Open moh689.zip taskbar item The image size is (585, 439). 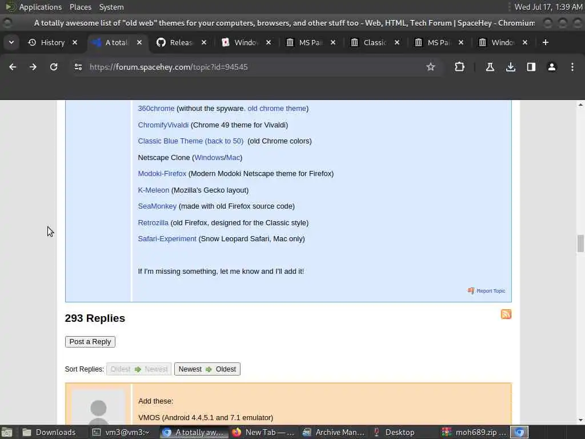[x=474, y=432]
